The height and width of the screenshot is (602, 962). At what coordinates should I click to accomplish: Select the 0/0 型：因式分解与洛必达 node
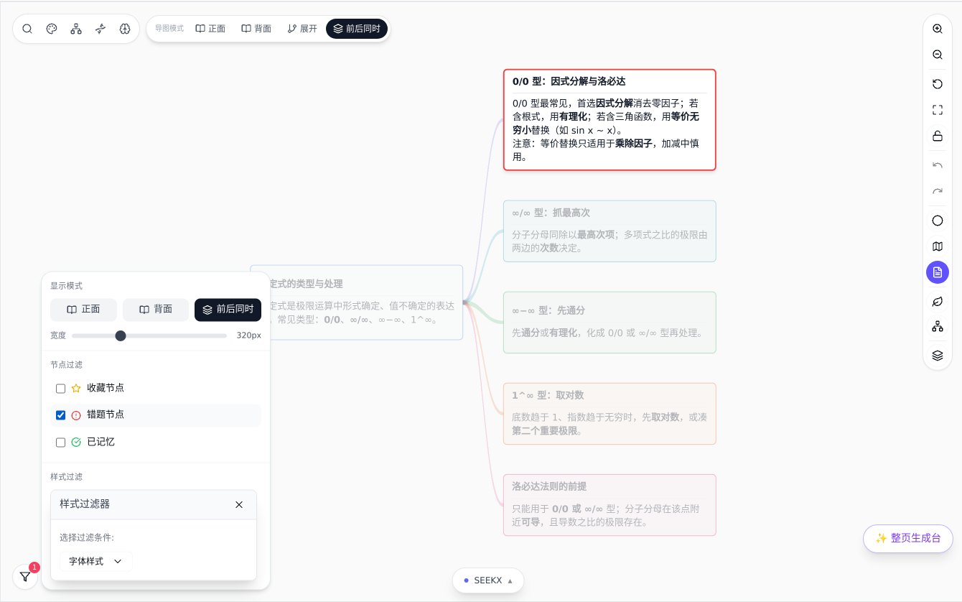610,119
